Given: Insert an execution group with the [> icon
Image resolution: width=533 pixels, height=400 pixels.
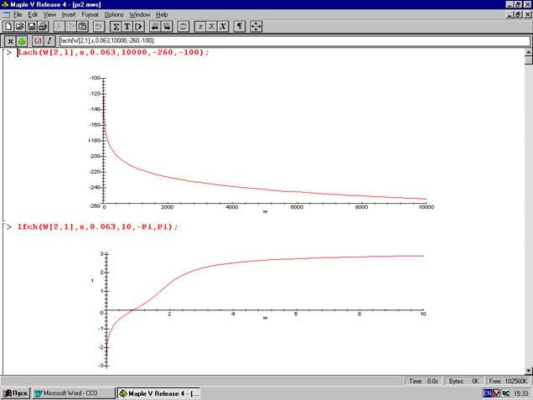Looking at the screenshot, I should pos(139,27).
